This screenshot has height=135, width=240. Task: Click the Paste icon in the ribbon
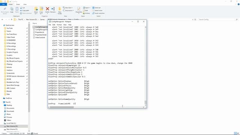pos(17,10)
